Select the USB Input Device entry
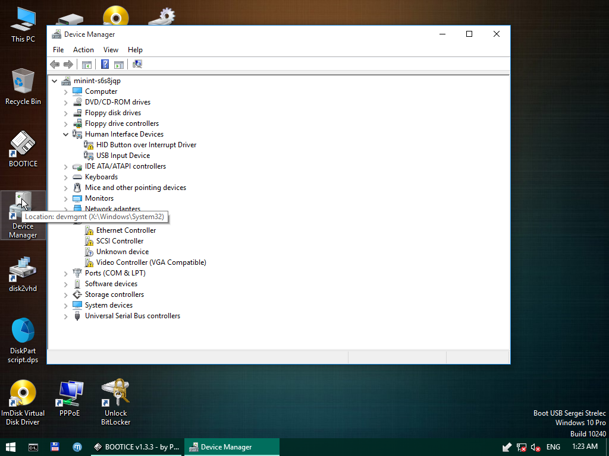 [x=123, y=156]
